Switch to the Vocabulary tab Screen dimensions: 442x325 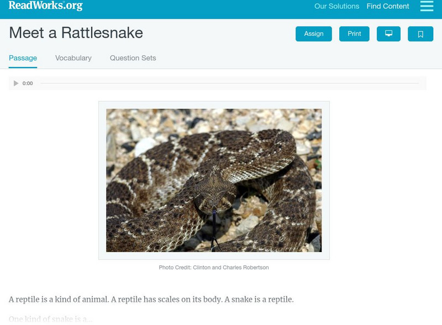pos(73,58)
